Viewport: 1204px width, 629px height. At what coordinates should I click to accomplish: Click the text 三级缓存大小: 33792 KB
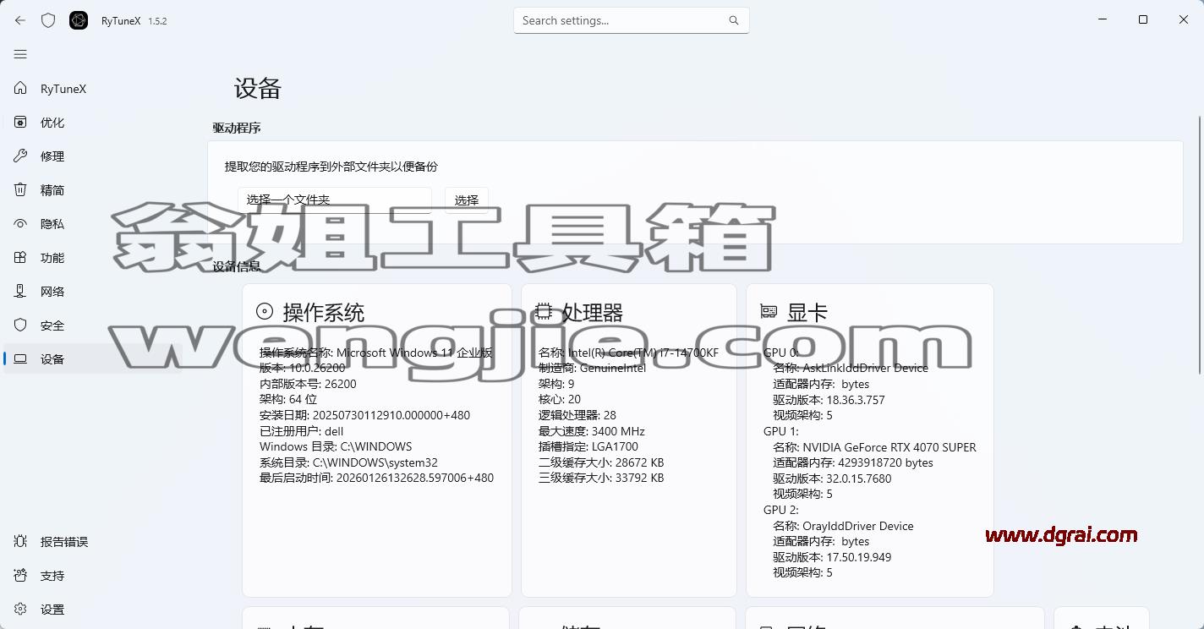pos(601,478)
